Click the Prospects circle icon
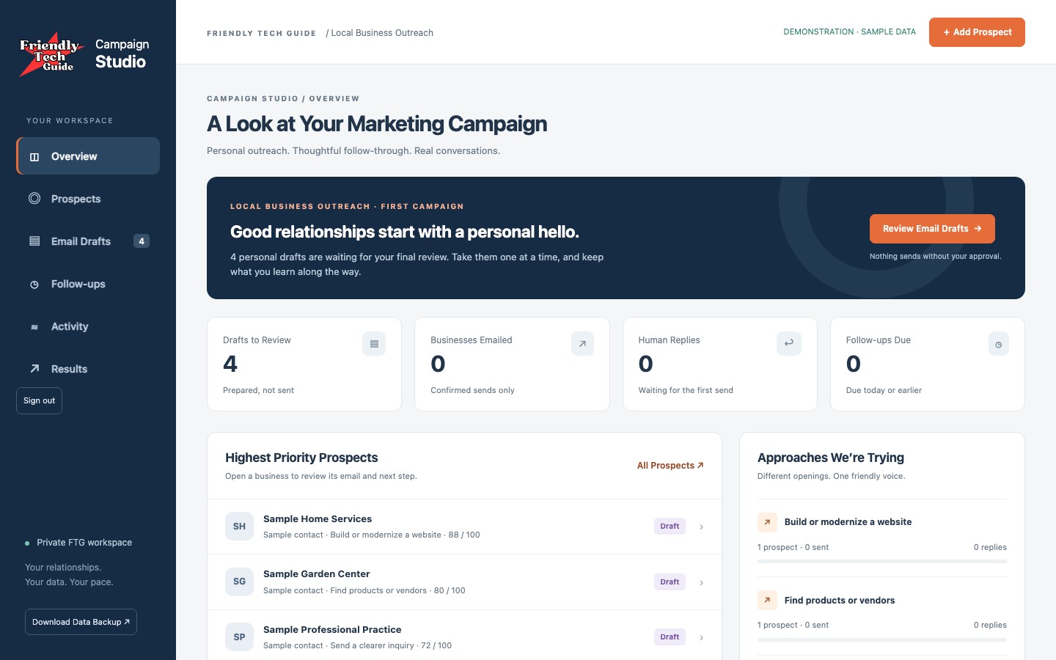Viewport: 1056px width, 660px height. click(x=34, y=198)
